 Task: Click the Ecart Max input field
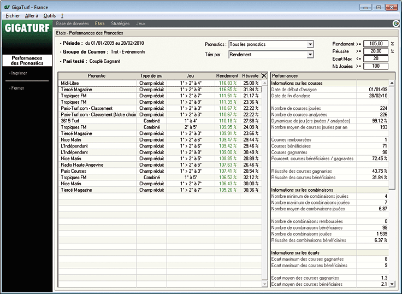click(376, 58)
